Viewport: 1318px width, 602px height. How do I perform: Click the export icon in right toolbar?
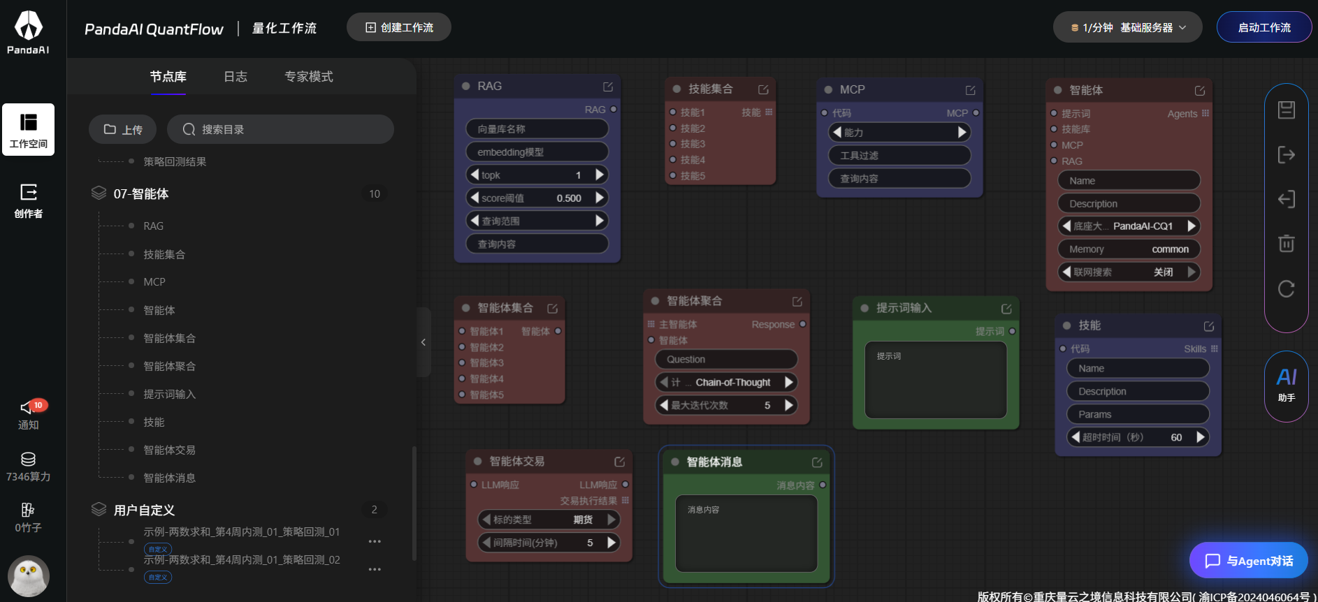click(x=1286, y=155)
